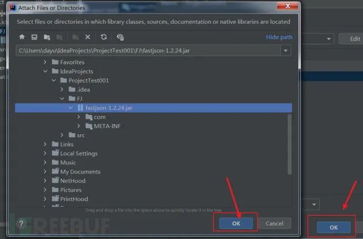Viewport: 363px width, 239px height.
Task: Collapse the ProjectTest001 folder
Action: coord(54,80)
